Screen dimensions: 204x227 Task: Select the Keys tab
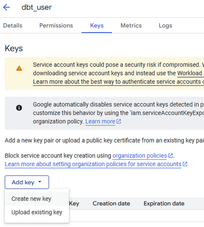pyautogui.click(x=97, y=25)
